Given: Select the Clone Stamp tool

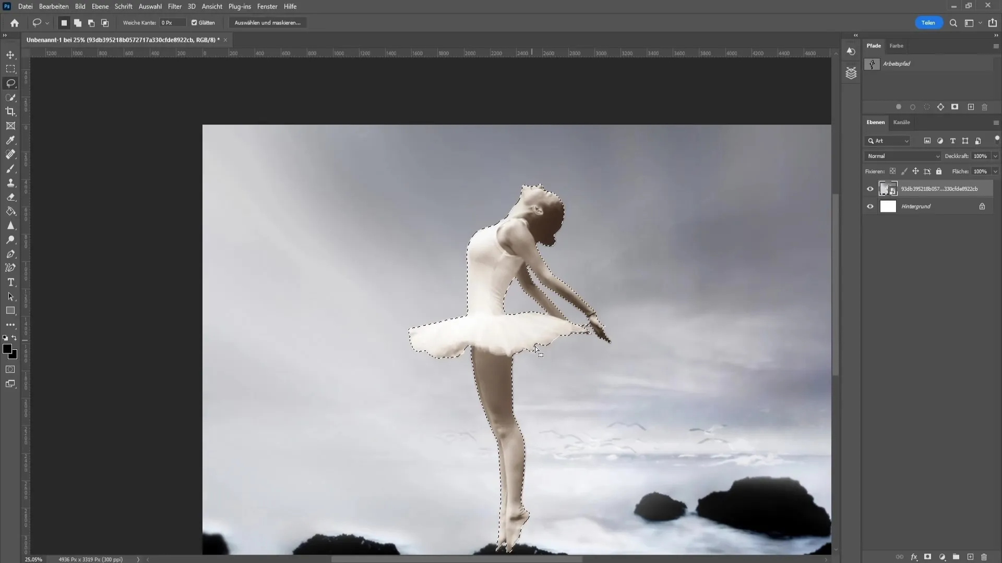Looking at the screenshot, I should [x=10, y=183].
